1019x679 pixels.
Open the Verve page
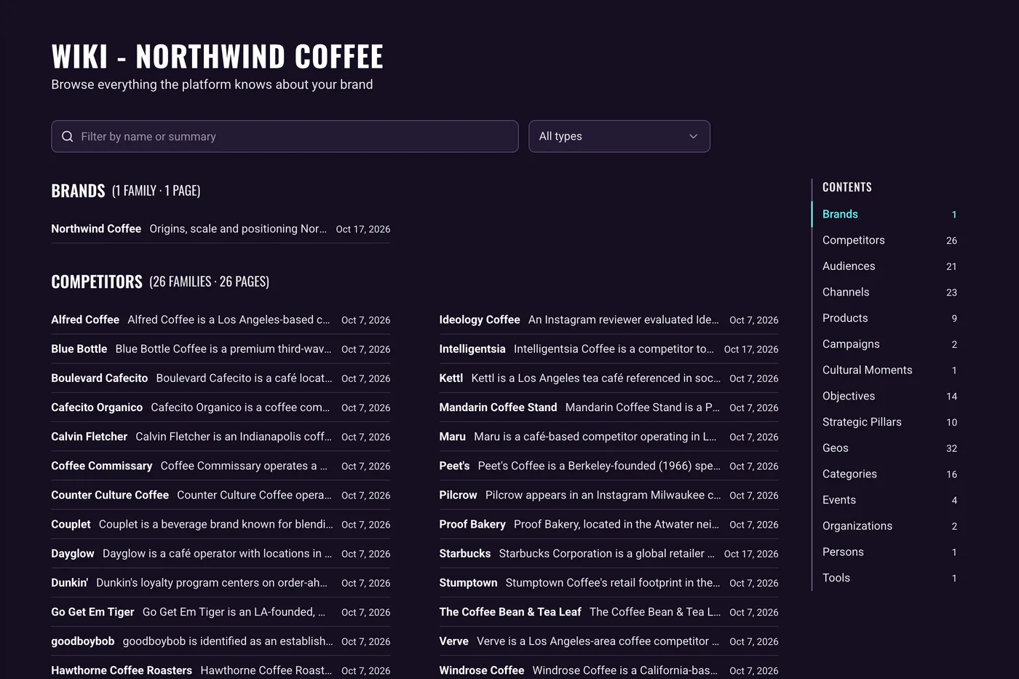[608, 641]
